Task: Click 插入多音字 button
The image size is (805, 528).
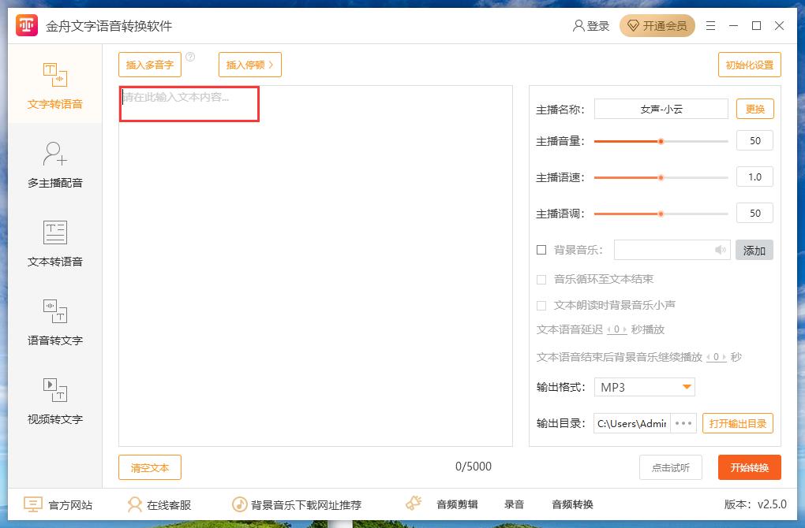Action: point(150,65)
